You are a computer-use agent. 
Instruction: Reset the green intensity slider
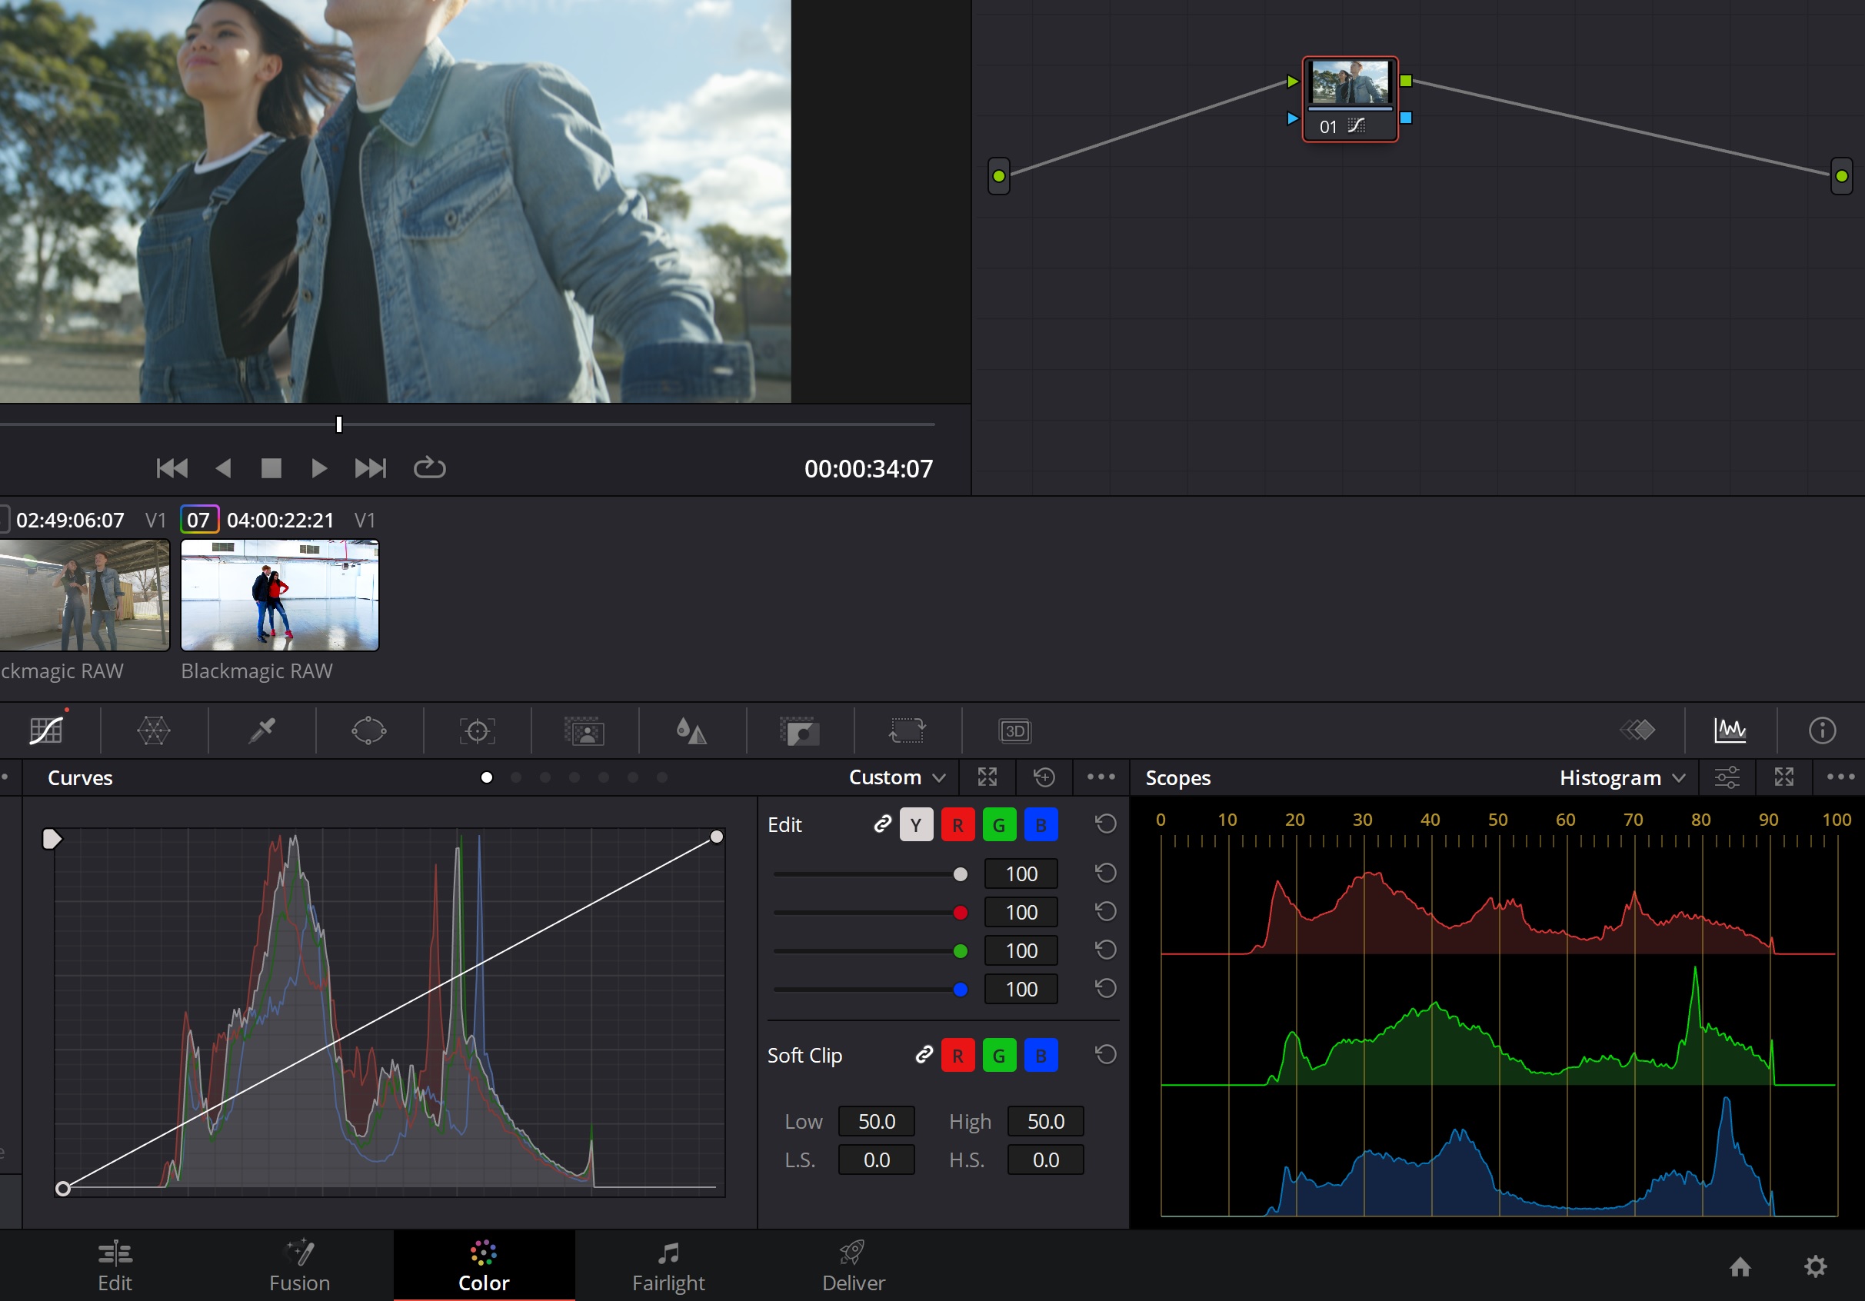(x=1105, y=950)
